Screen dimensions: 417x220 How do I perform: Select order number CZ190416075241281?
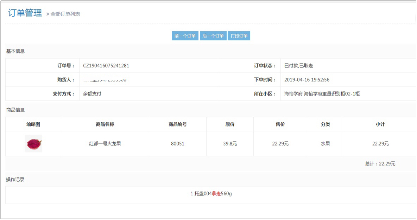pos(106,66)
